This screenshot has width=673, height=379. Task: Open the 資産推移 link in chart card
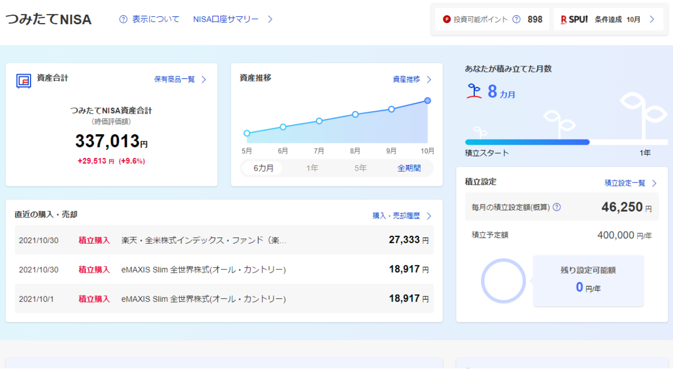pyautogui.click(x=406, y=79)
